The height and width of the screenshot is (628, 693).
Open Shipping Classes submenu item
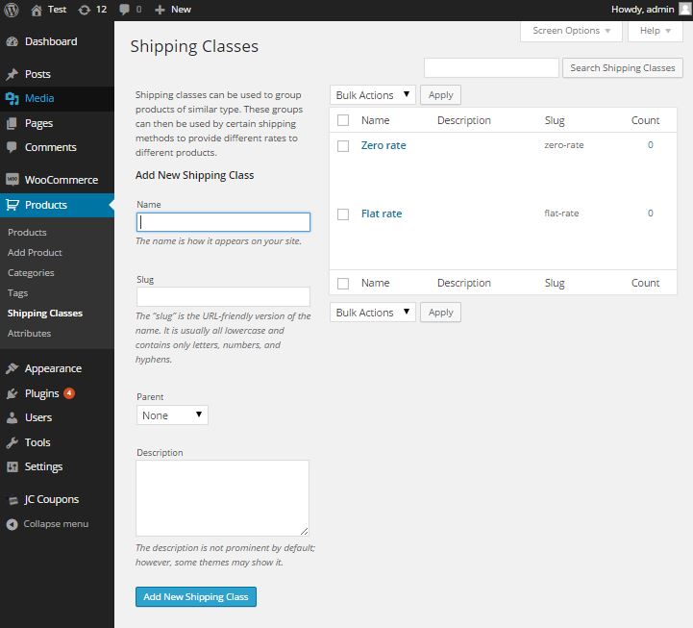coord(45,314)
